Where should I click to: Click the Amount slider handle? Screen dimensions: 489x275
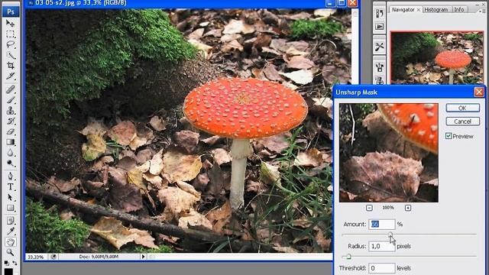390,235
